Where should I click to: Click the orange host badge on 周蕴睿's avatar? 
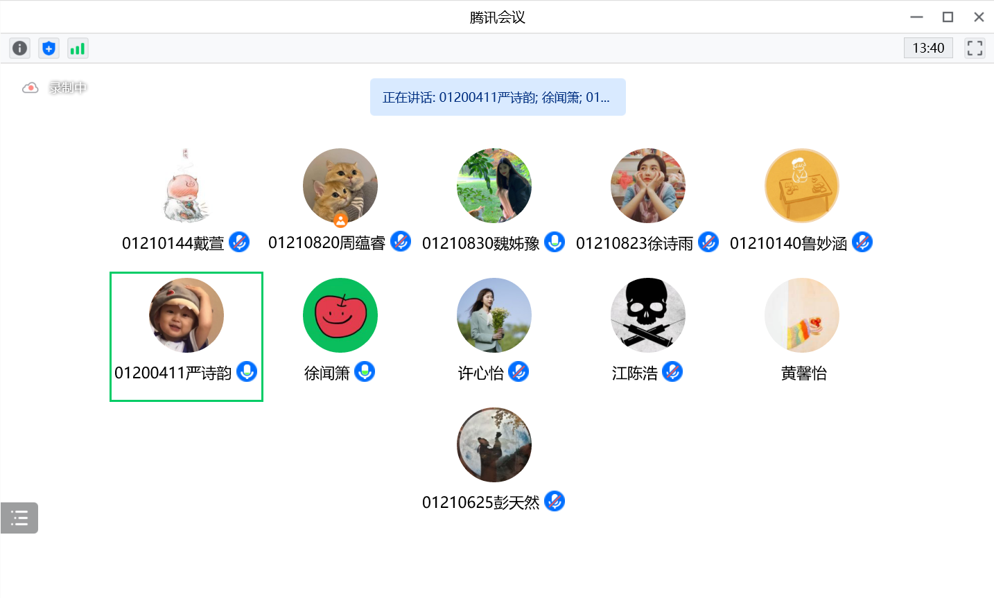click(x=340, y=220)
